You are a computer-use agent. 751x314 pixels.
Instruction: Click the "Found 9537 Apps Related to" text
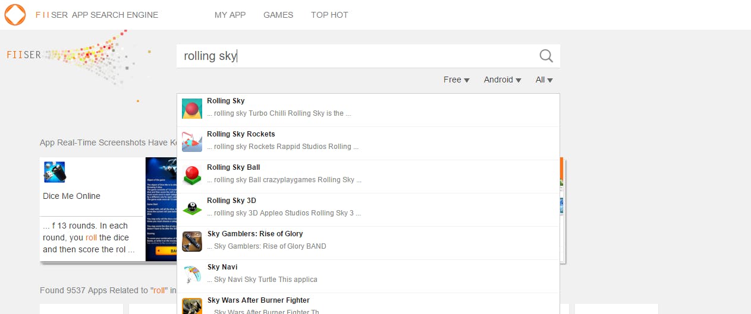[x=108, y=290]
